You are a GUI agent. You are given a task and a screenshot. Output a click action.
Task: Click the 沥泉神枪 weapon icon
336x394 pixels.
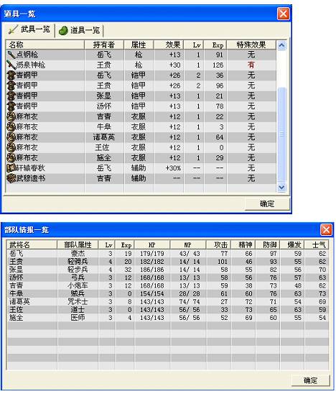coord(11,65)
